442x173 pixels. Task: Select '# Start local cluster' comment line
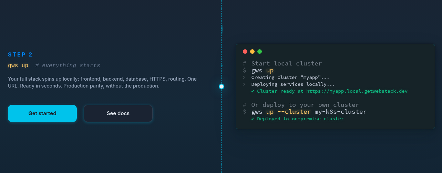[x=282, y=63]
